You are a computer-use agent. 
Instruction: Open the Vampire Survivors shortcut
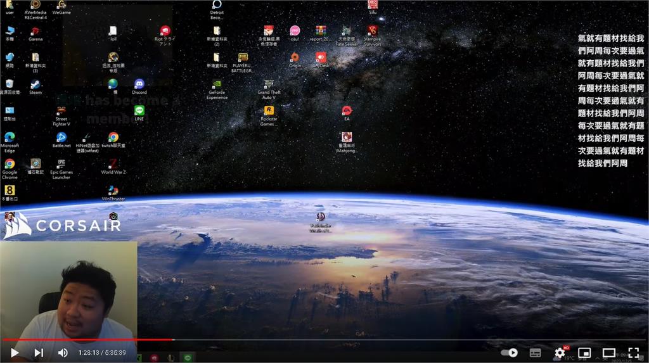coord(372,35)
